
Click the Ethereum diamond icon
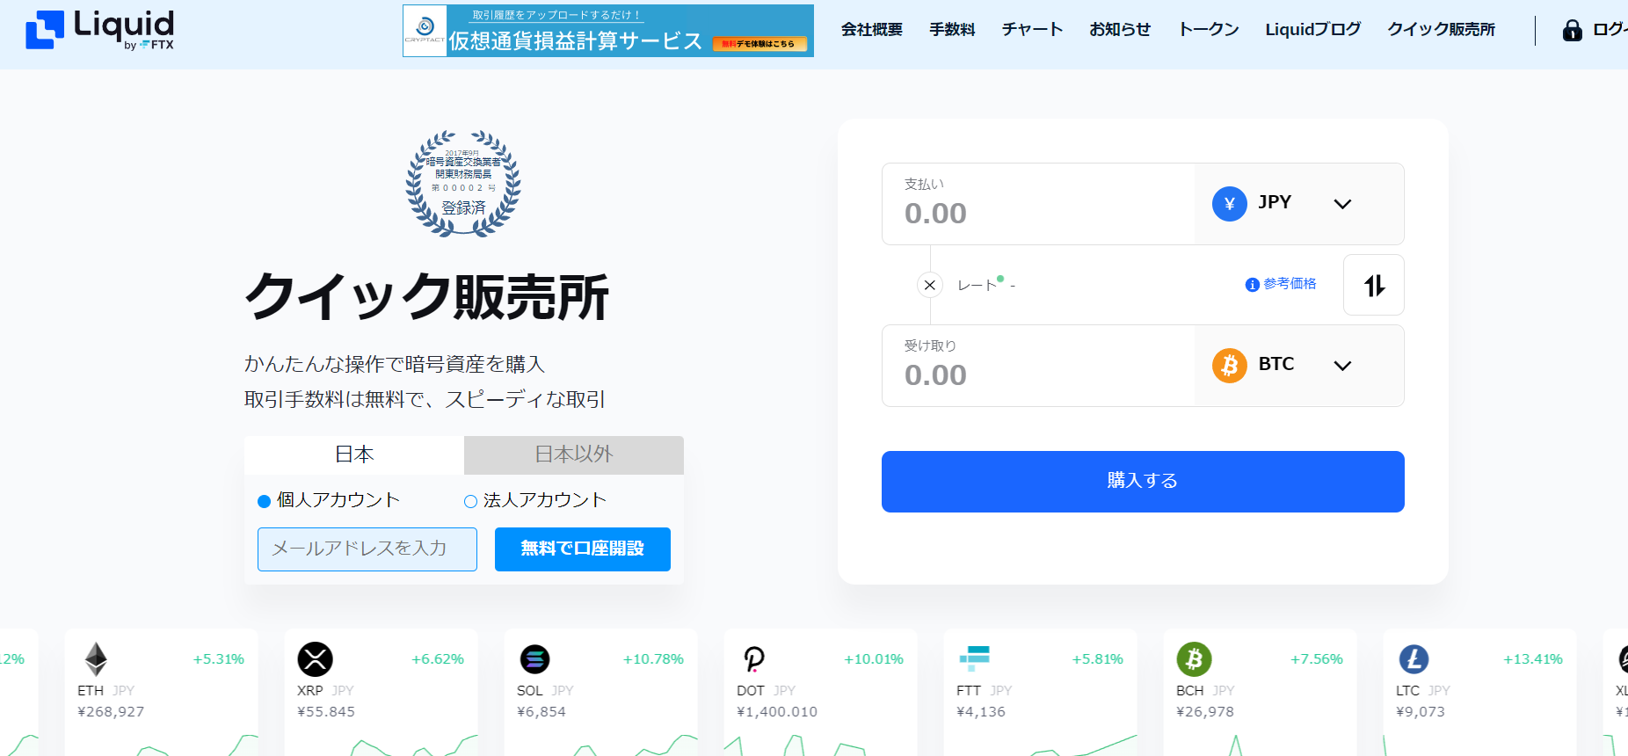(x=96, y=658)
